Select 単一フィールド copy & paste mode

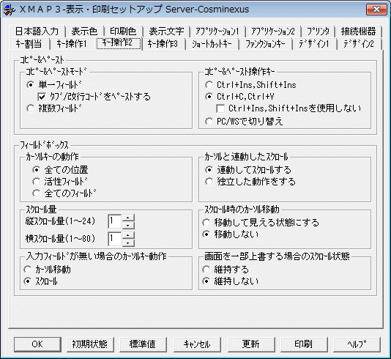tap(54, 85)
